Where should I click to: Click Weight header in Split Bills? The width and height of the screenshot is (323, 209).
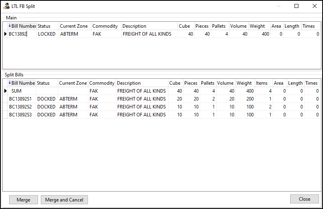(x=245, y=83)
